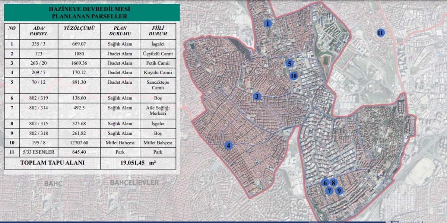This screenshot has width=447, height=223.
Task: Click the Millet Bahçesi row area value 12707.60
Action: [79, 143]
